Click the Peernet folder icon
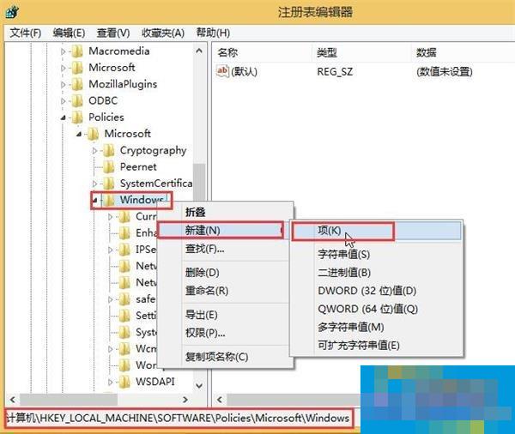This screenshot has height=434, width=515. 109,166
